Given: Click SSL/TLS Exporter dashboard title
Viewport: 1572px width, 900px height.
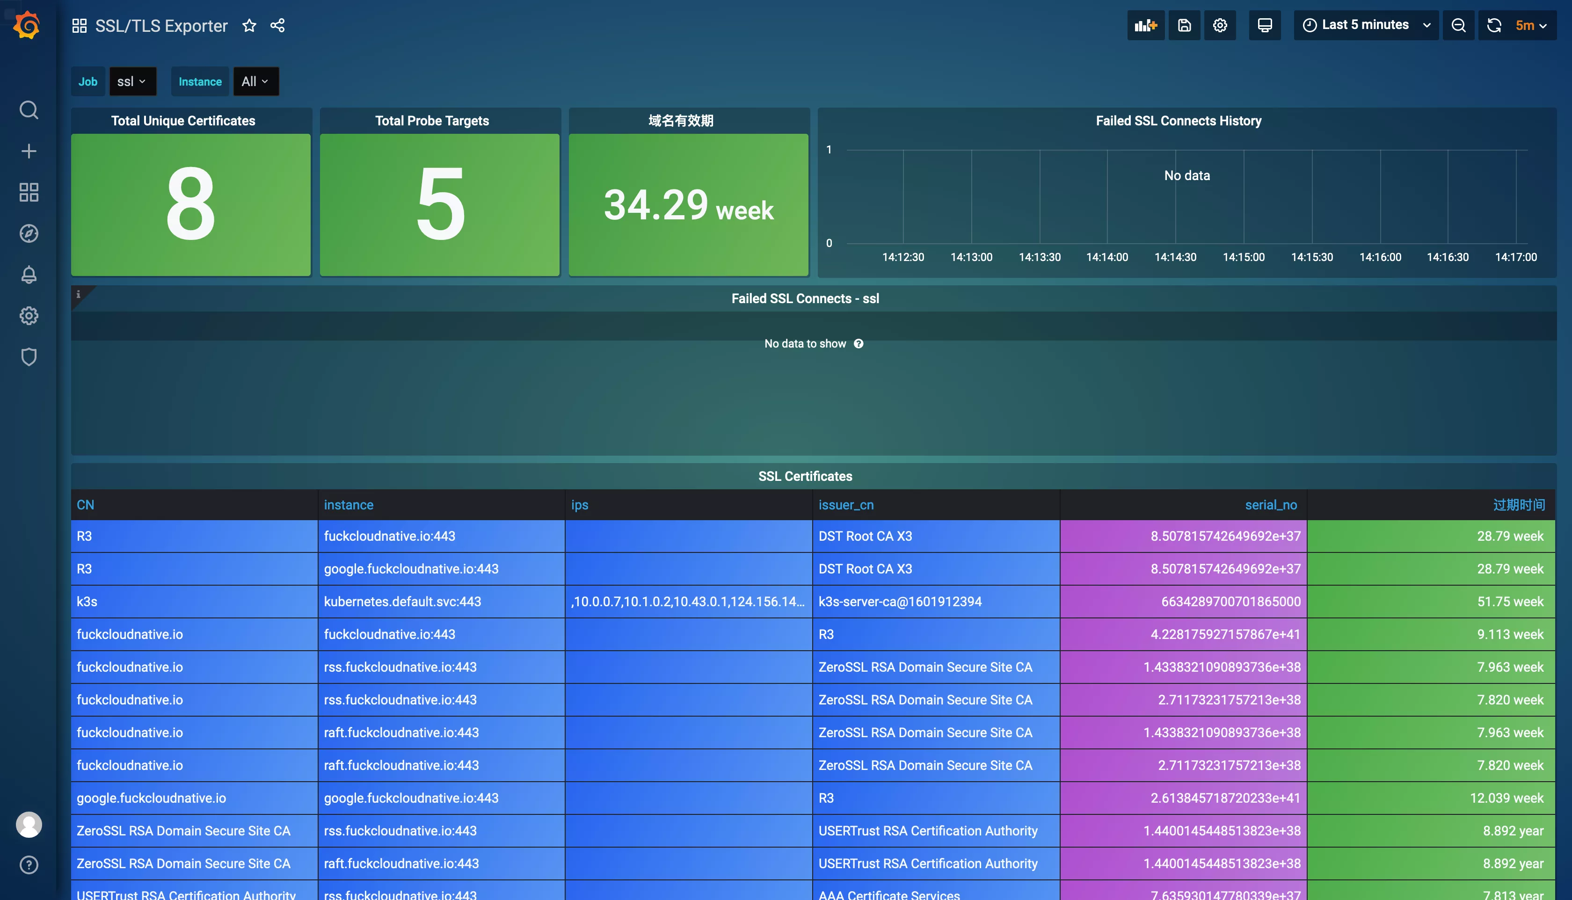Looking at the screenshot, I should (x=161, y=25).
